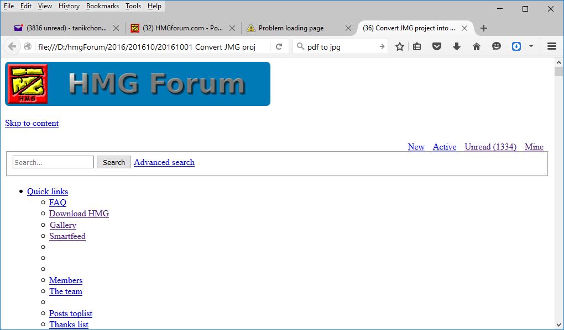
Task: Open the FAQ link
Action: (x=58, y=203)
